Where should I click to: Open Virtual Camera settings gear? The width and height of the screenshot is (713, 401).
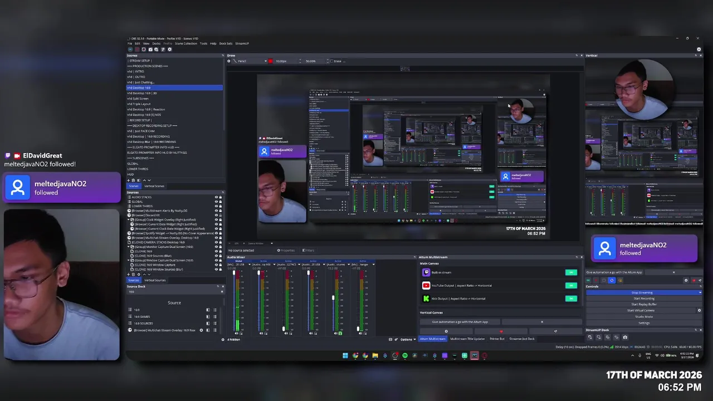click(700, 310)
